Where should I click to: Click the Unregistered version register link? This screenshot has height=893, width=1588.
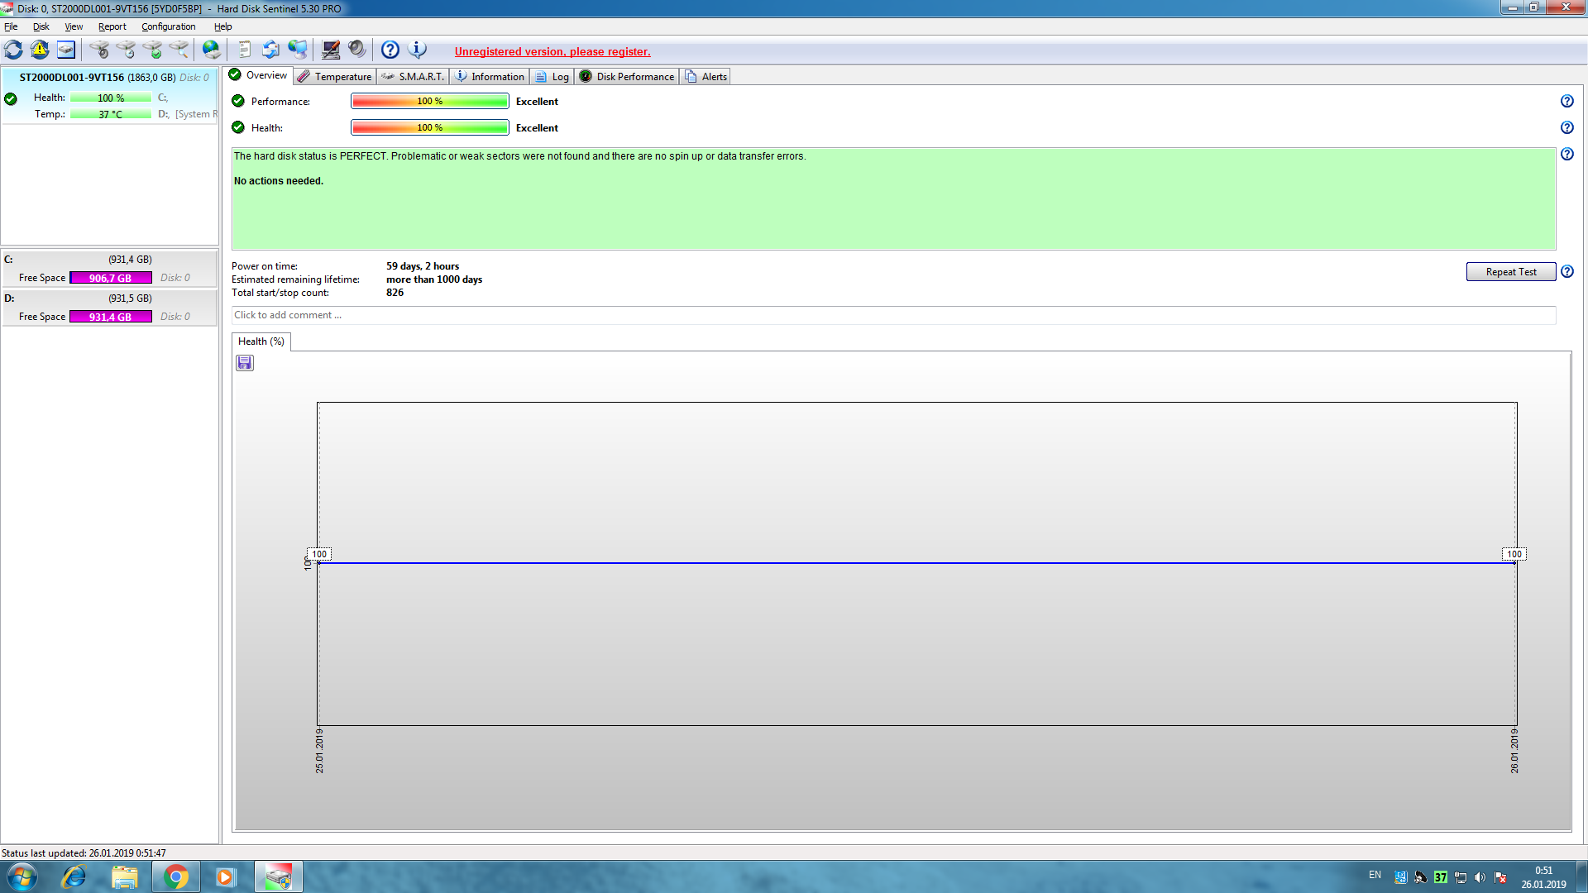tap(552, 51)
